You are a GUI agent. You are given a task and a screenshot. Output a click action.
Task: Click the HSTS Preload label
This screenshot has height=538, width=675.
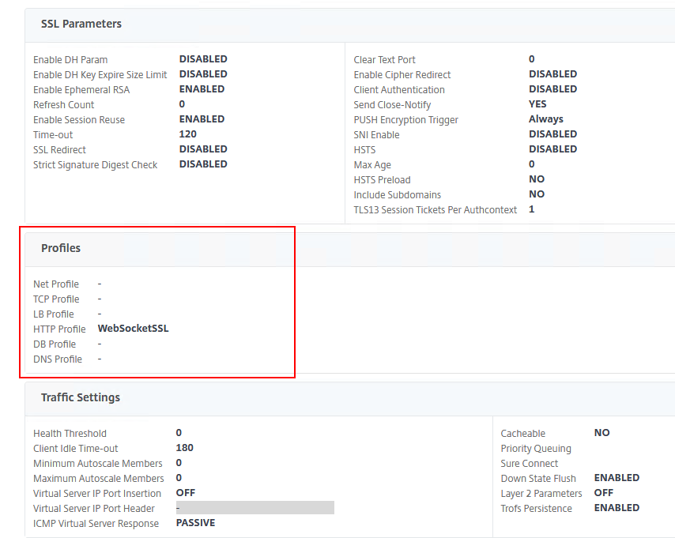tap(382, 180)
